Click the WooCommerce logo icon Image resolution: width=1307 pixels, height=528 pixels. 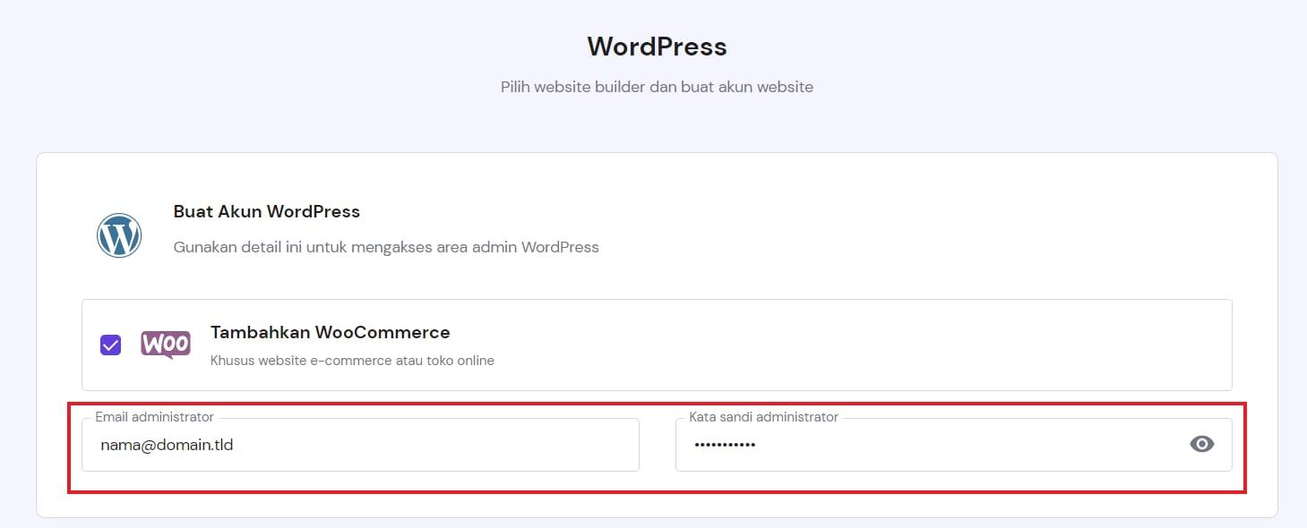166,345
